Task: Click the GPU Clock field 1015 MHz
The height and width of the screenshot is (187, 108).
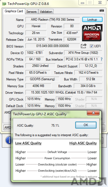Action: (34, 99)
